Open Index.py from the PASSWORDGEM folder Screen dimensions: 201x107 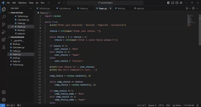[x=16, y=51]
